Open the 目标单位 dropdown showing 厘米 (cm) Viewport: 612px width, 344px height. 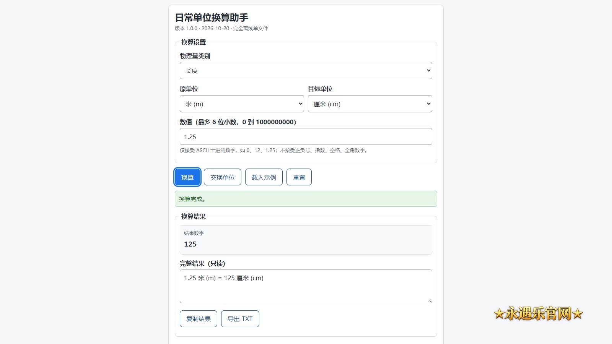370,104
